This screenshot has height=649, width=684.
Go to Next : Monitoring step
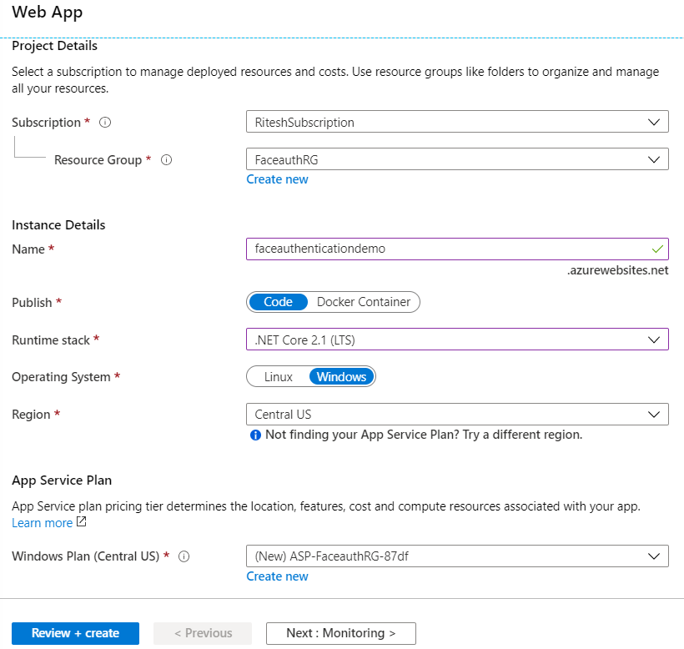(x=340, y=633)
